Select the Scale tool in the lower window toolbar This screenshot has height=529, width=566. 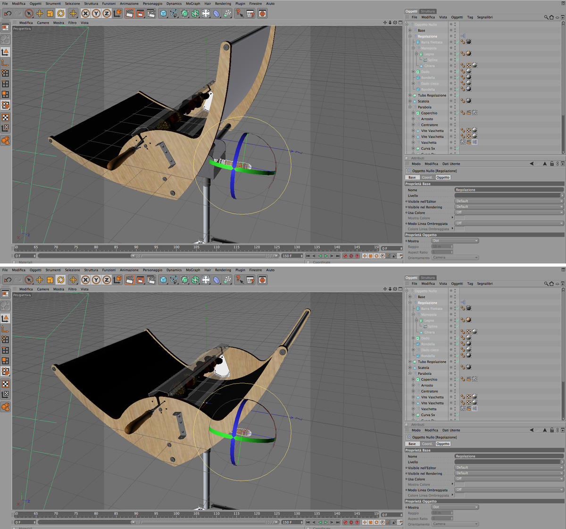pos(50,280)
